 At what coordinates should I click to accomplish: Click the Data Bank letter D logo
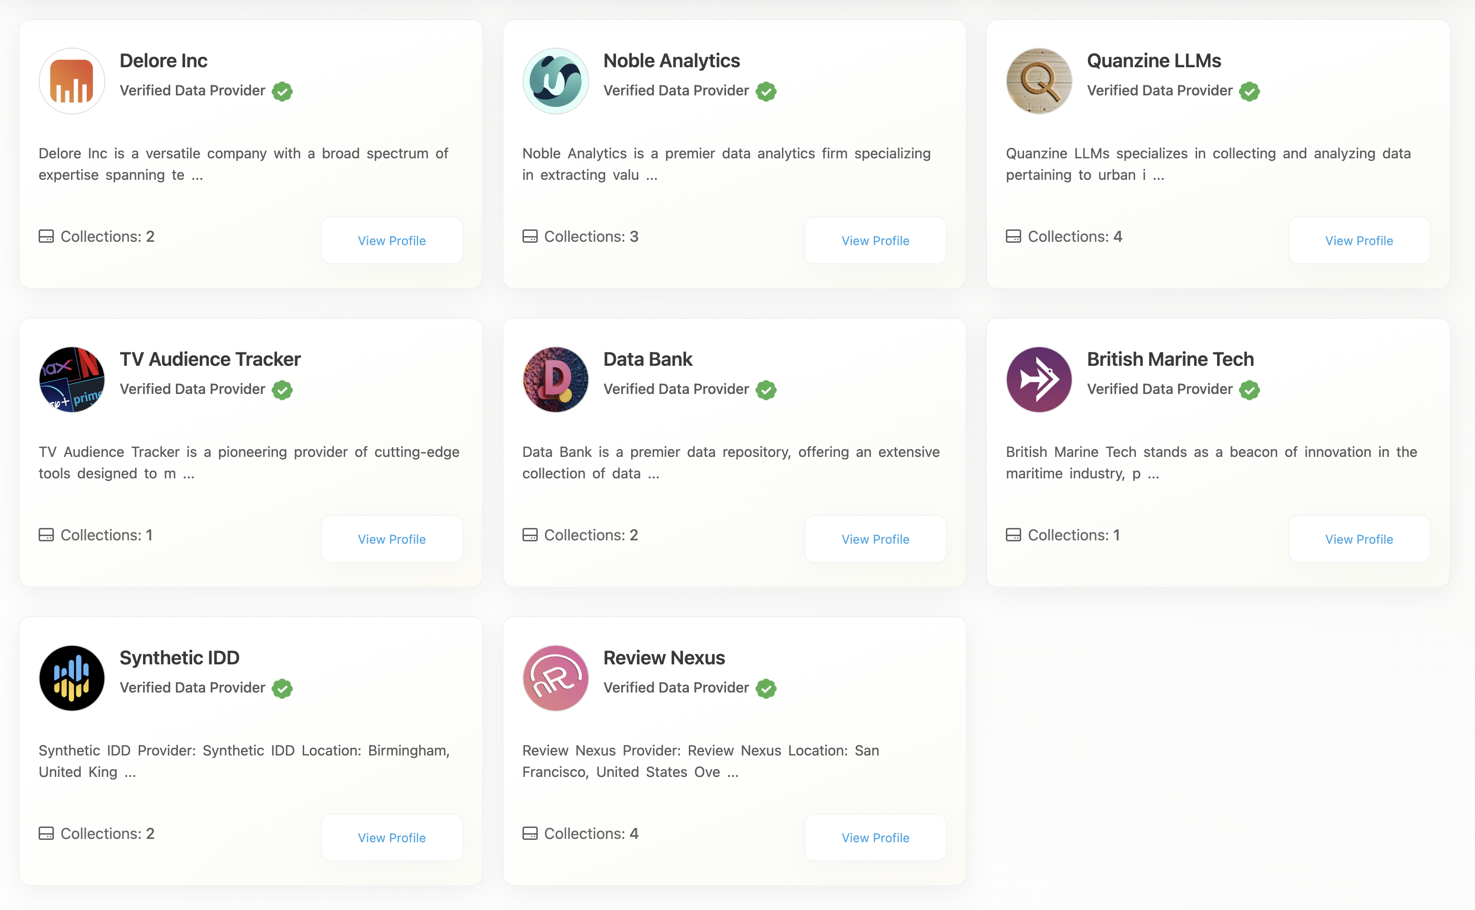[x=555, y=380]
